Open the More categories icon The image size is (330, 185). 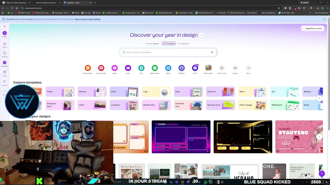[x=249, y=68]
